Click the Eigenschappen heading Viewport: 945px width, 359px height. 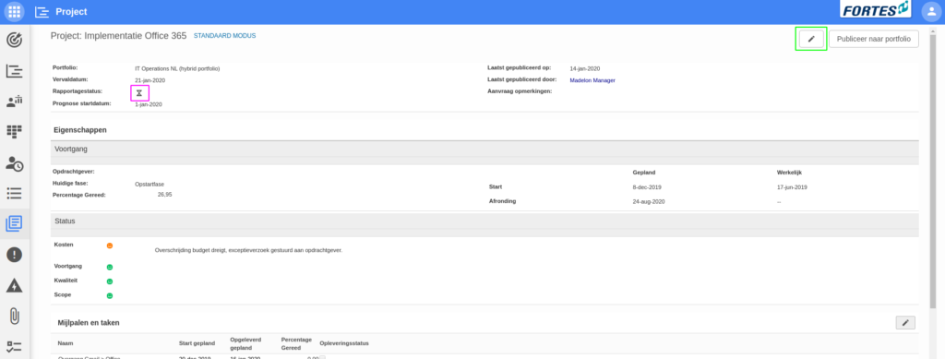(80, 129)
